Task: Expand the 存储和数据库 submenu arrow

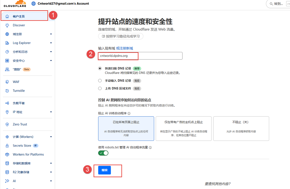Action: coord(51,163)
